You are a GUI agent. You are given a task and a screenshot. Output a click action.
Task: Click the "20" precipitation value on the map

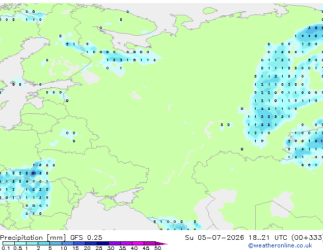(34, 173)
